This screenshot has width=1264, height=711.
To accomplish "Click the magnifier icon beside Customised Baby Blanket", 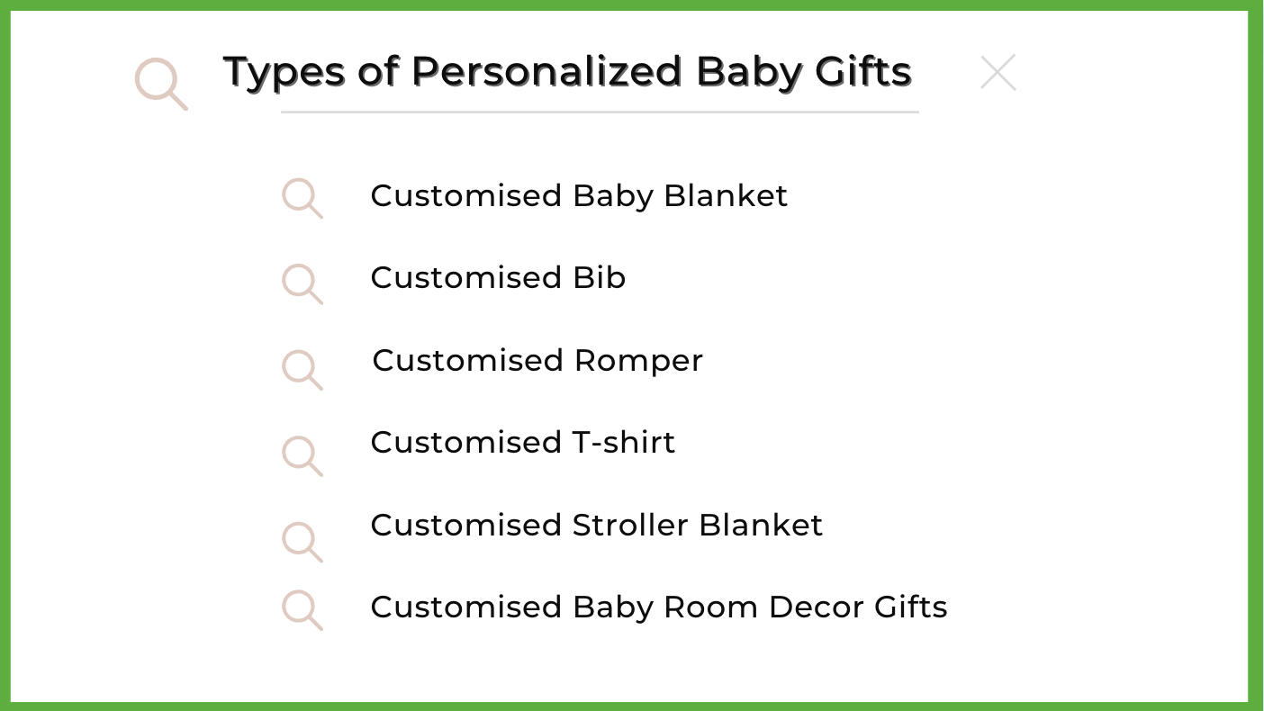I will pyautogui.click(x=302, y=198).
